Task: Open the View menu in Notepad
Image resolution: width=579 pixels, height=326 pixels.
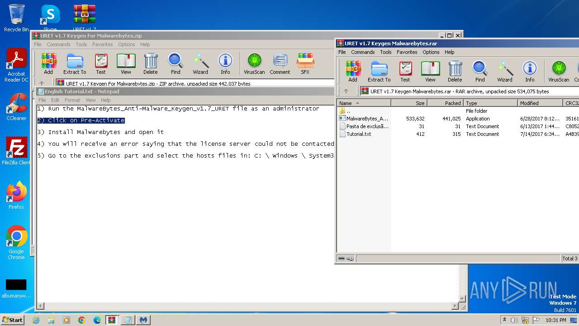Action: pos(90,100)
